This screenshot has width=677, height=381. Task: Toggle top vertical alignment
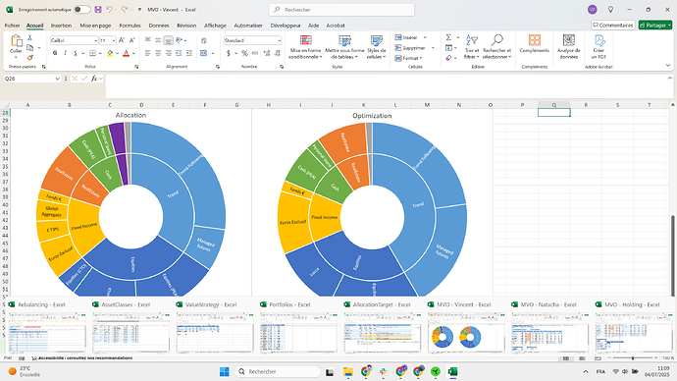point(147,40)
